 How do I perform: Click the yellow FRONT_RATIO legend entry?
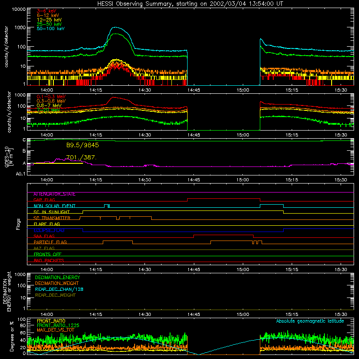51,321
